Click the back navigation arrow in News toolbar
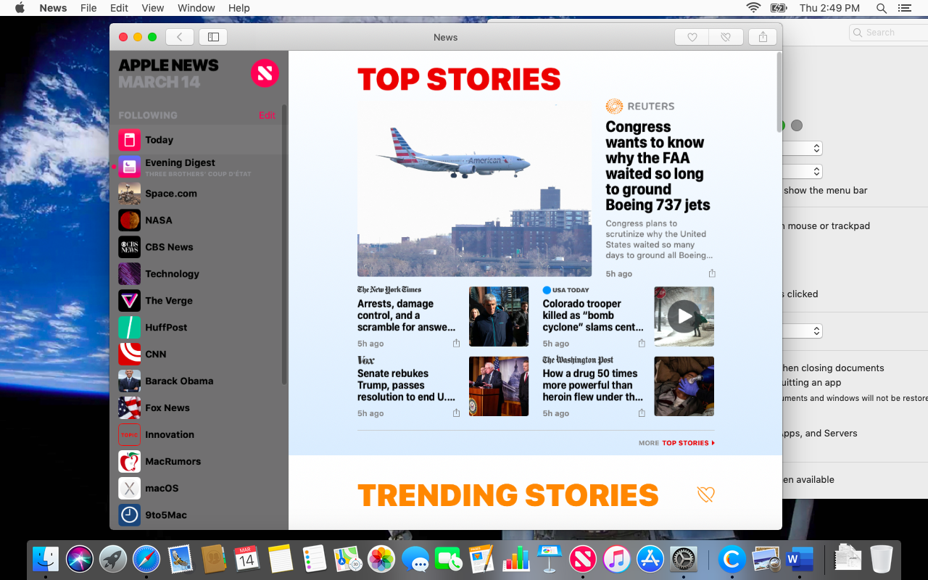 click(x=179, y=37)
